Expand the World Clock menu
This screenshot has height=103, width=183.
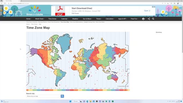click(x=40, y=19)
